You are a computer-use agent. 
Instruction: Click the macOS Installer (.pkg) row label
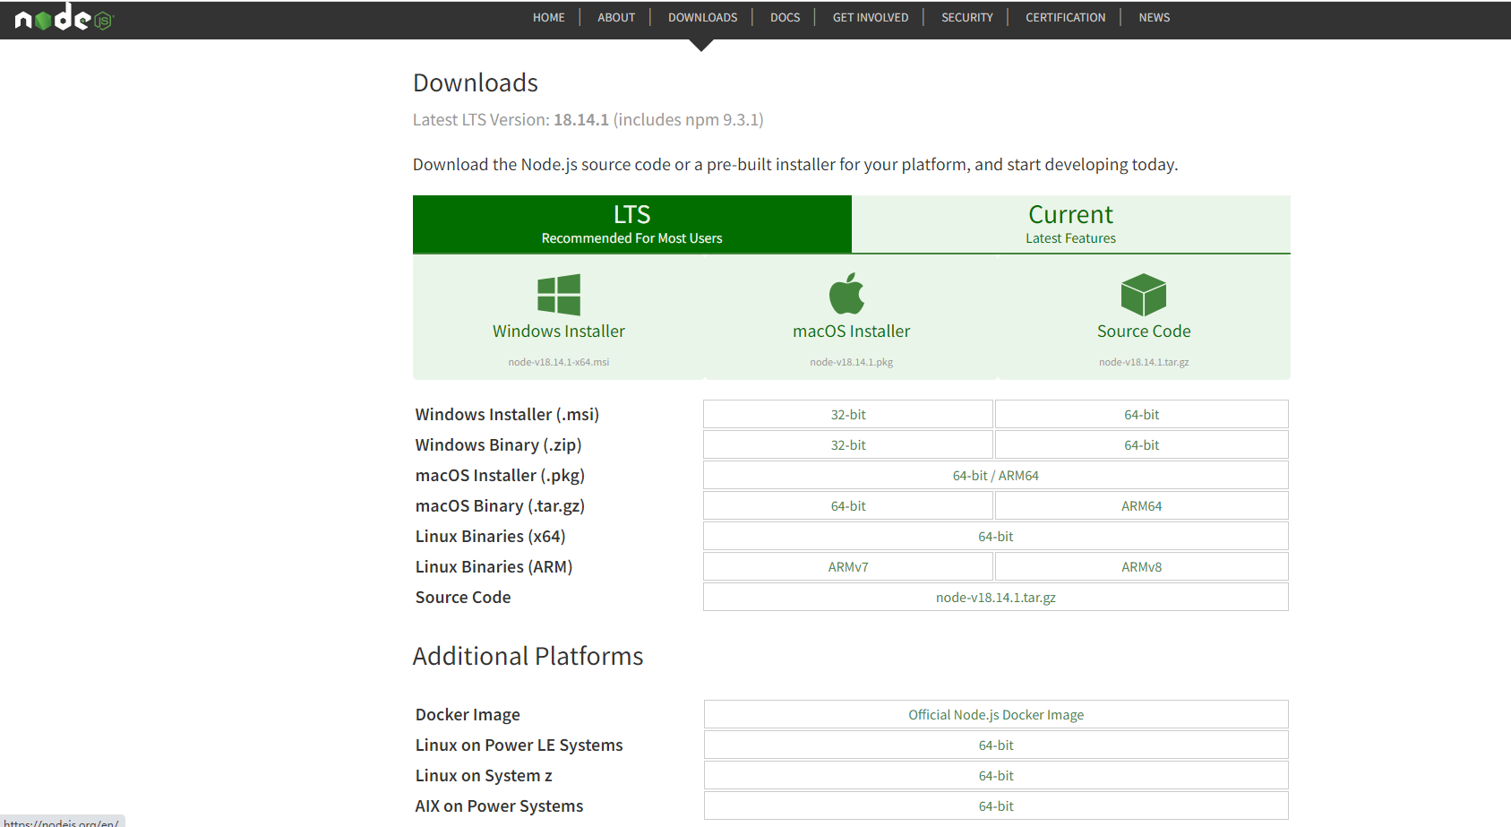click(500, 476)
